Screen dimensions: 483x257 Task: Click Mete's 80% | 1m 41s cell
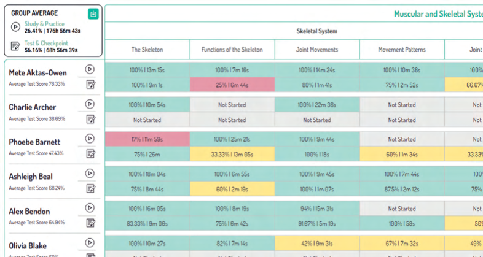[x=317, y=85]
